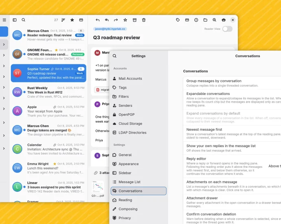Select Sophie Turner Q3 roadmap review email

pos(48,73)
